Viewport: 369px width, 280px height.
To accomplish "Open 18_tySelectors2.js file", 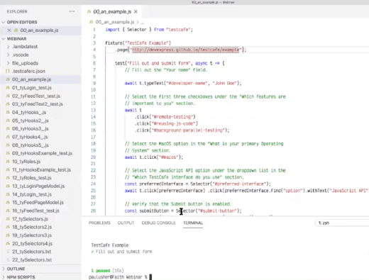I will pos(32,227).
